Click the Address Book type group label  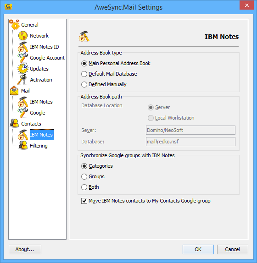click(x=101, y=53)
